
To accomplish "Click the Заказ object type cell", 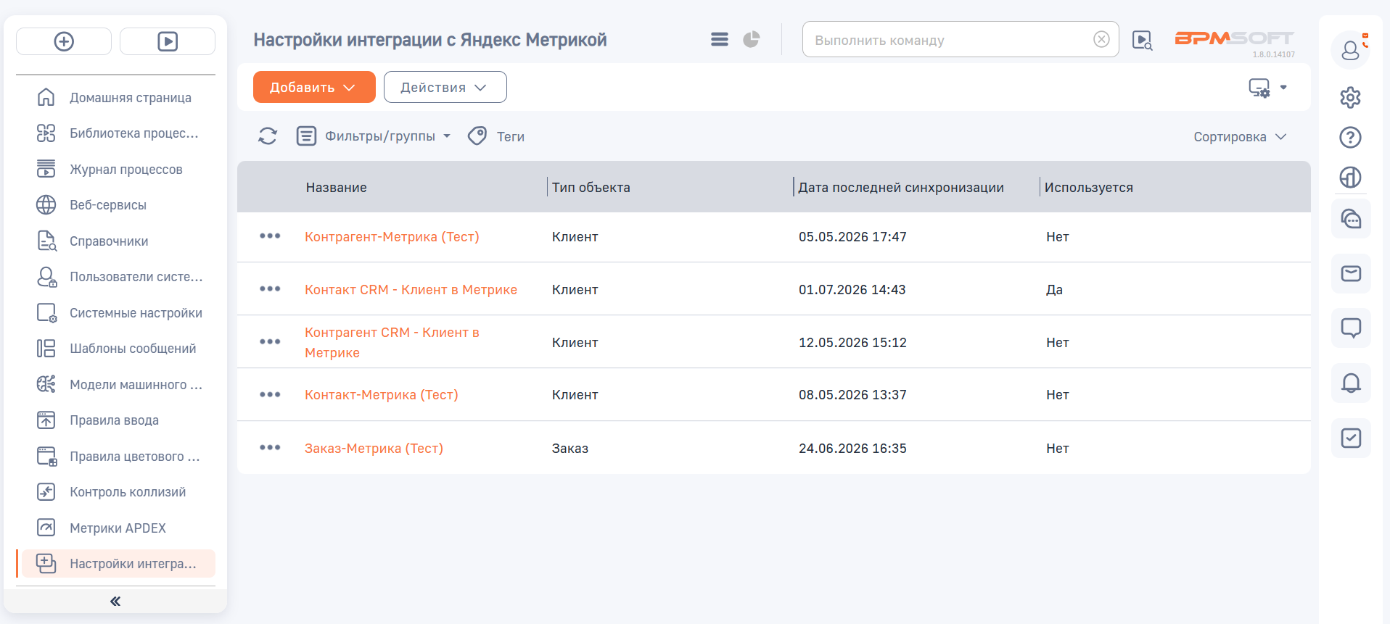I will click(570, 449).
